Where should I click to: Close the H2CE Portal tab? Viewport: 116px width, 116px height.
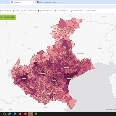coord(34,2)
